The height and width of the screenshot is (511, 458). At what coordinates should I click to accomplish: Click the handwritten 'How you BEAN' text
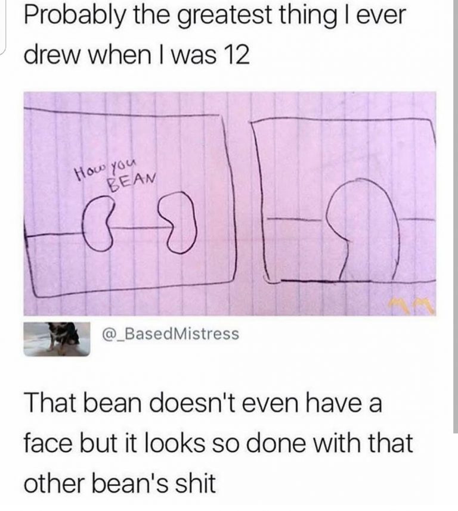tap(115, 175)
